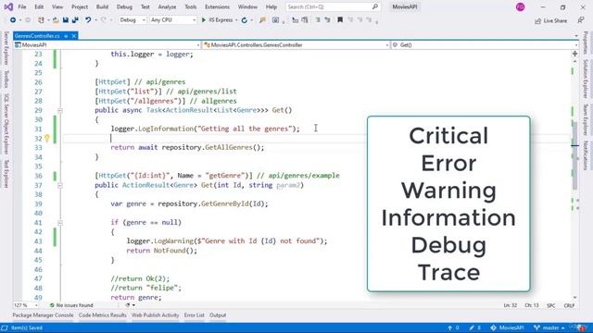Image resolution: width=593 pixels, height=333 pixels.
Task: Collapse the Get() method at line 29
Action: point(59,110)
